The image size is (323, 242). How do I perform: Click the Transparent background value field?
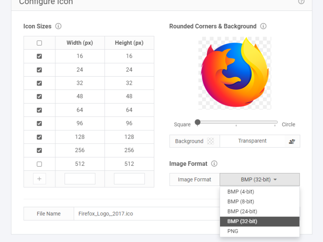(x=252, y=141)
